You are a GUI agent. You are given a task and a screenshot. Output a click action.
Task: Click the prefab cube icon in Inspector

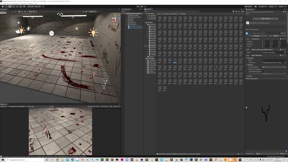(x=247, y=33)
